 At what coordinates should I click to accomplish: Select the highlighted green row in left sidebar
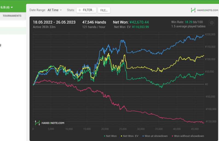[x=13, y=31]
